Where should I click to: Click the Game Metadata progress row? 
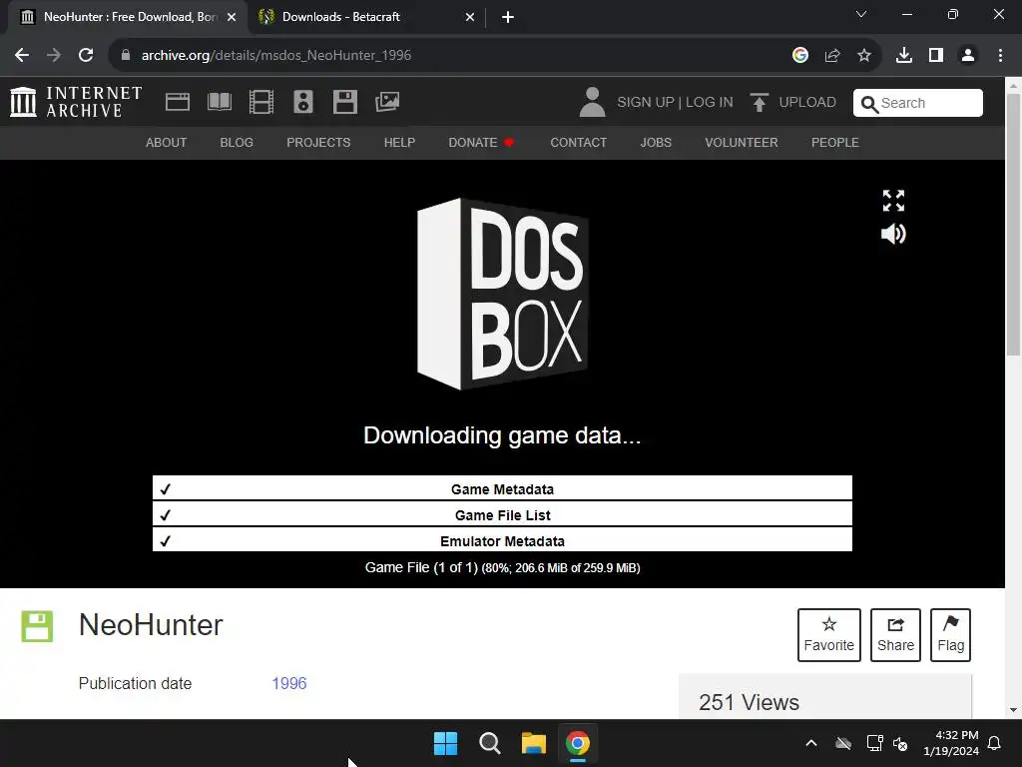point(502,488)
